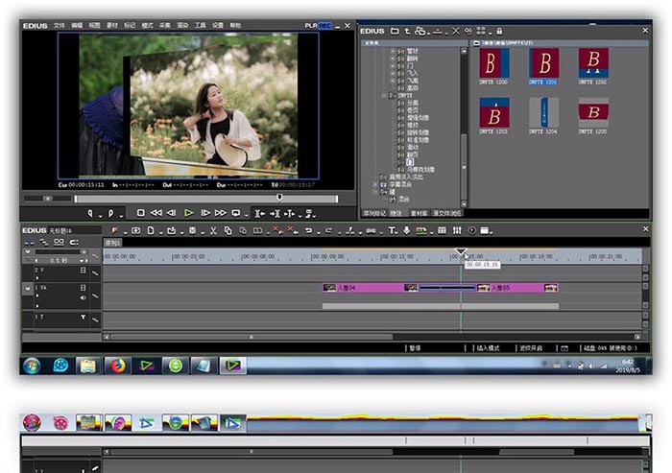The width and height of the screenshot is (672, 473).
Task: Toggle ripple mode icon above track headers
Action: tap(44, 242)
